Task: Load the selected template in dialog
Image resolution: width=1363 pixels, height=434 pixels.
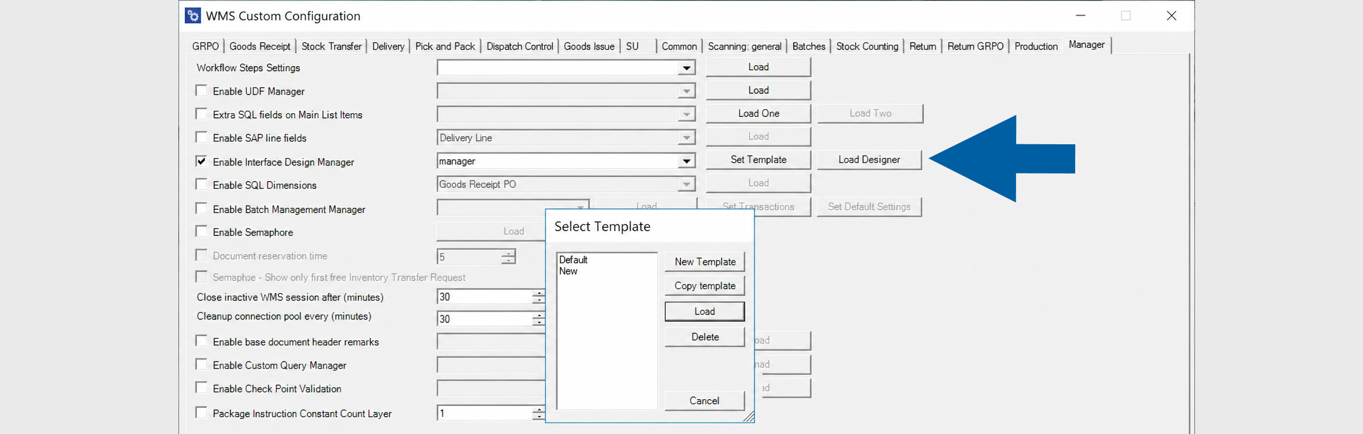Action: pyautogui.click(x=705, y=311)
